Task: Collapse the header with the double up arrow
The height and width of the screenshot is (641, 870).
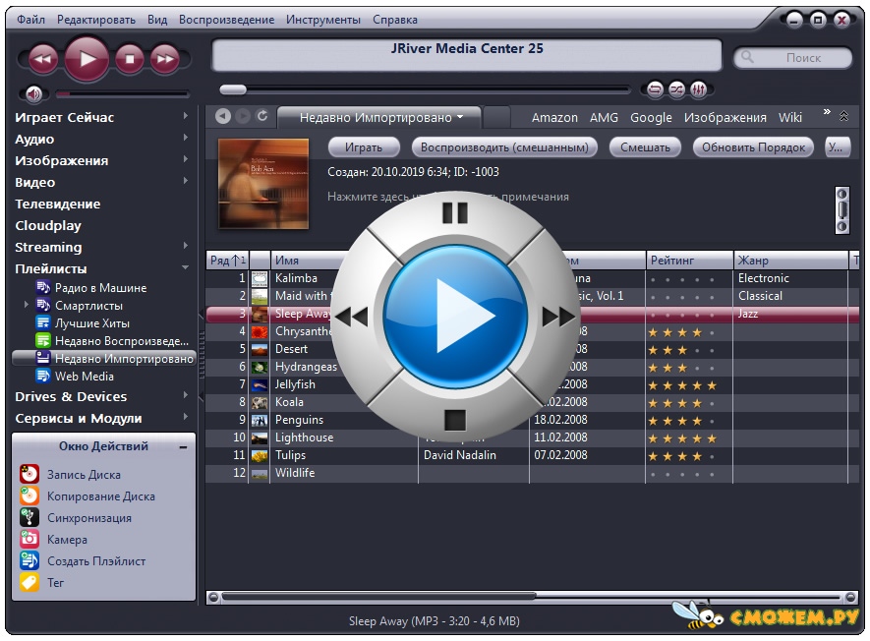Action: (x=843, y=116)
